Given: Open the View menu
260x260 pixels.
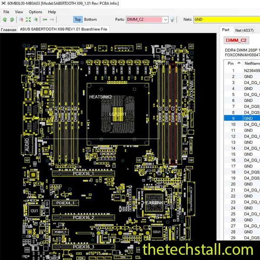Looking at the screenshot, I should click(x=19, y=12).
